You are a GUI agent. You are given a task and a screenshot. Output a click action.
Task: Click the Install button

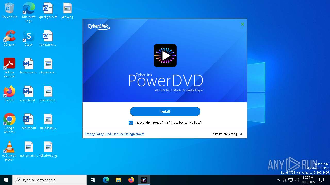[x=165, y=112]
